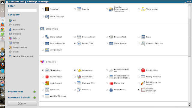The width and height of the screenshot is (192, 108).
Task: Uncheck the Rotate Cube checkbox
Action: coord(75,43)
